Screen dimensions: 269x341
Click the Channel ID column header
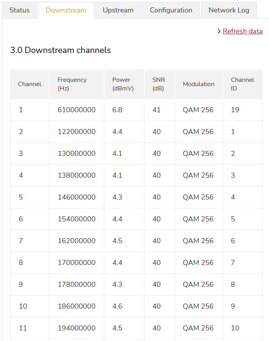[x=242, y=84]
